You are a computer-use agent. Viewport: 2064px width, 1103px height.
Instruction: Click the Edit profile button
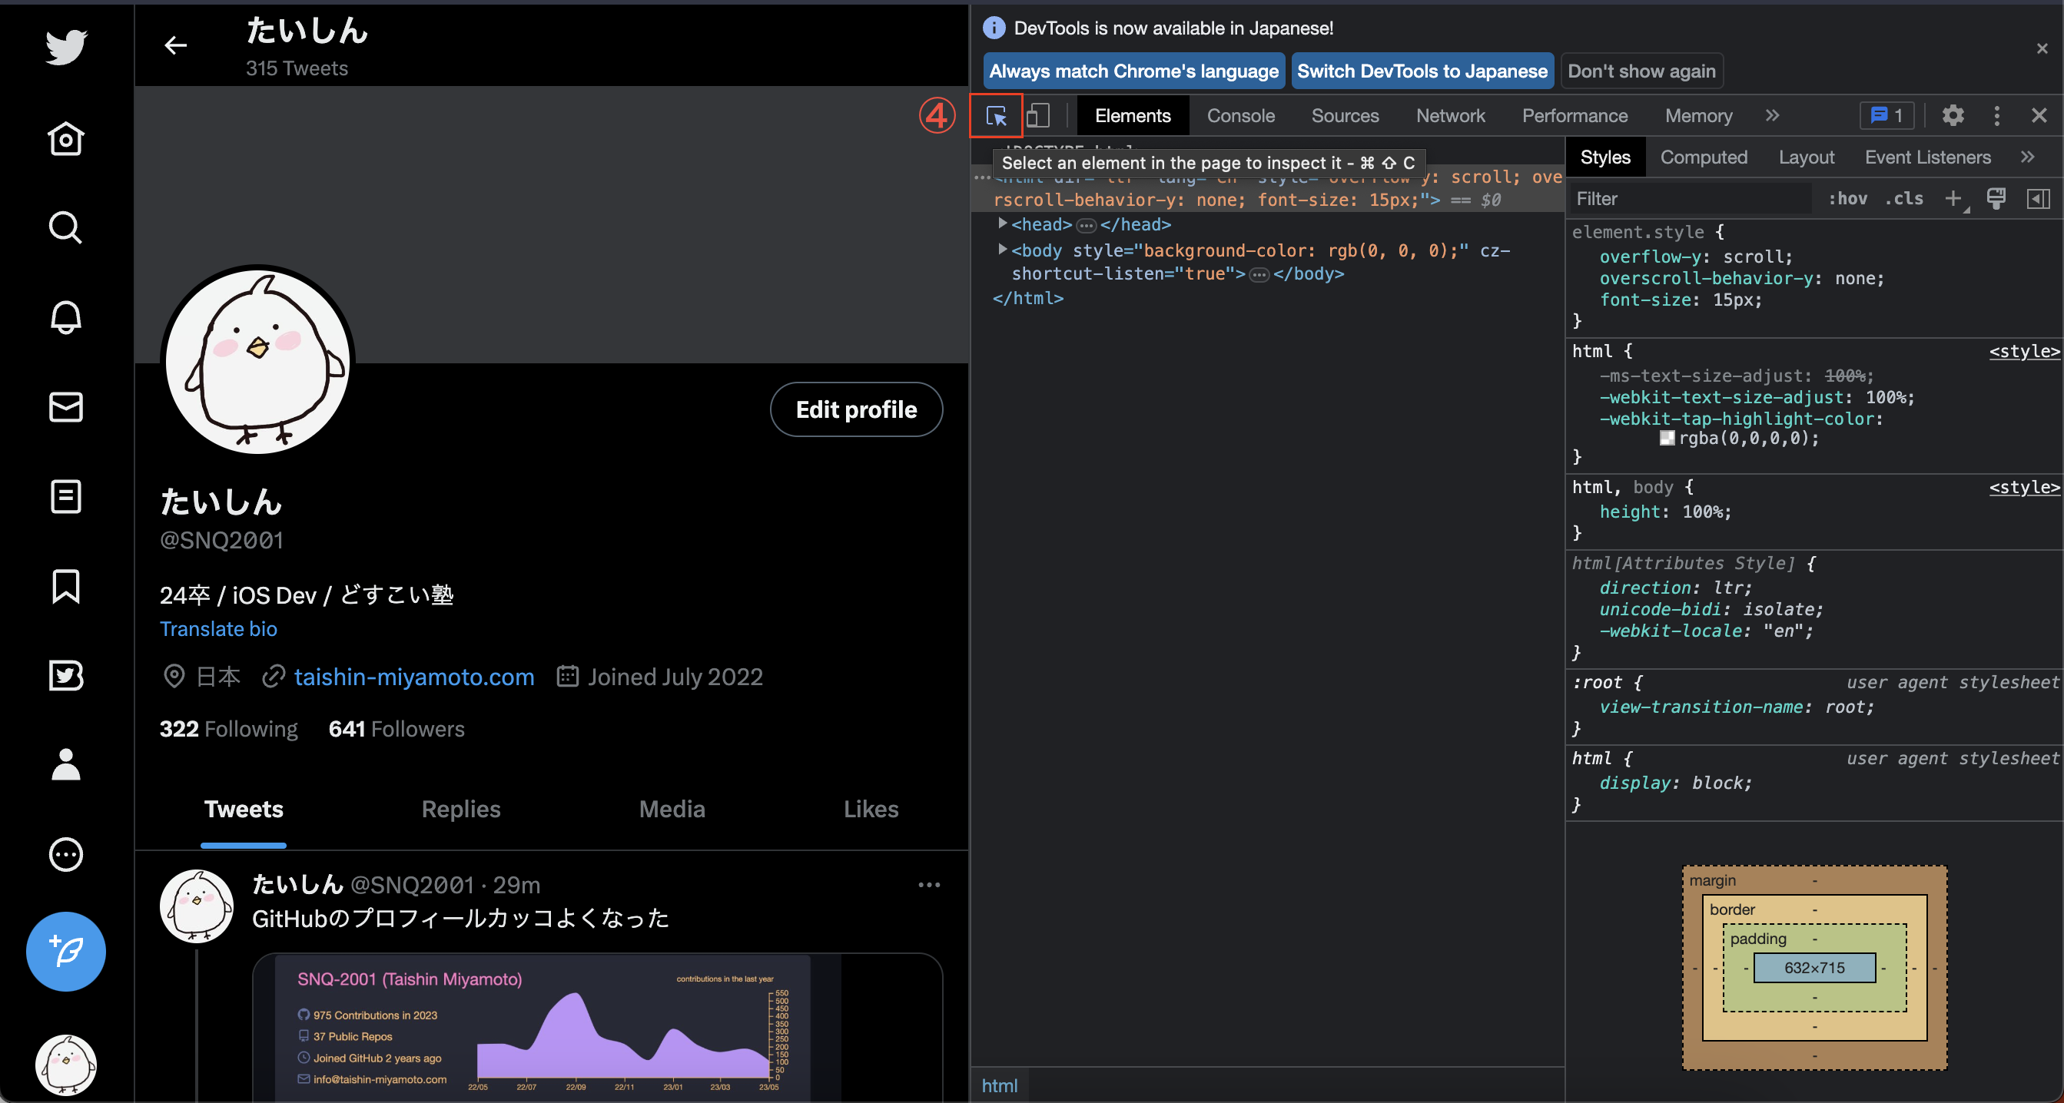point(856,409)
